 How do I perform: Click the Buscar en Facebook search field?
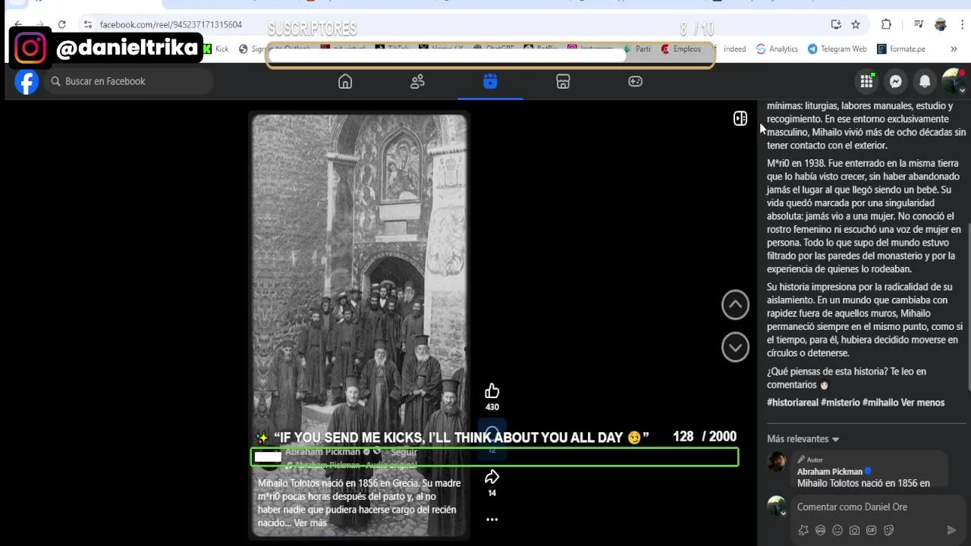(x=129, y=81)
